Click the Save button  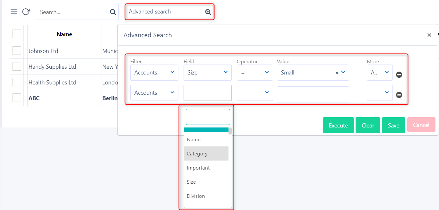(393, 125)
